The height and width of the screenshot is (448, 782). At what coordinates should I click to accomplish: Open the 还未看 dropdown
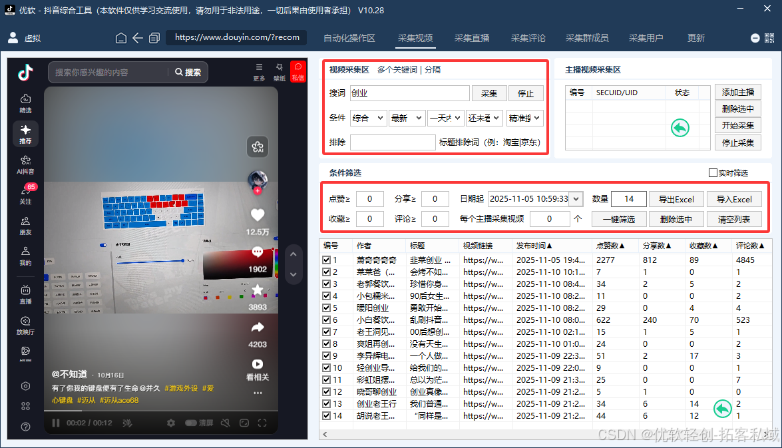485,118
